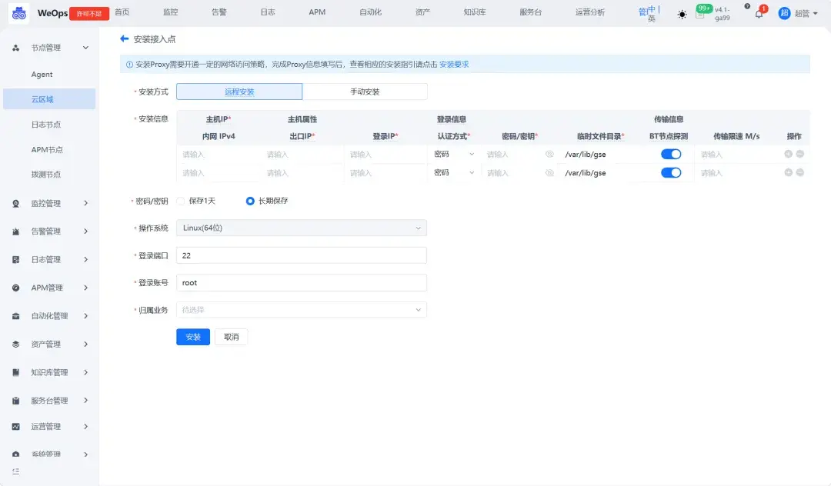Expand the 日志管理 chevron
The image size is (831, 486).
[86, 259]
